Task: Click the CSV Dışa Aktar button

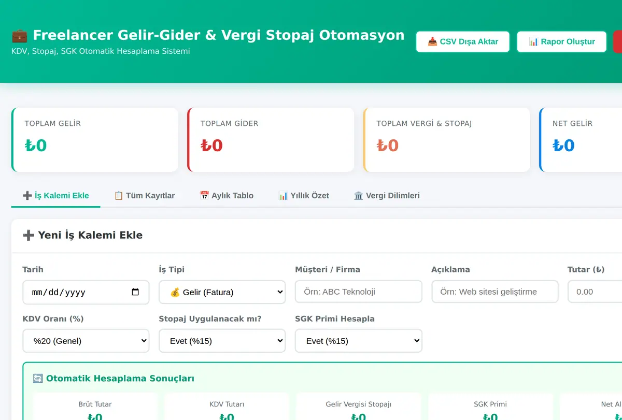Action: [x=463, y=41]
